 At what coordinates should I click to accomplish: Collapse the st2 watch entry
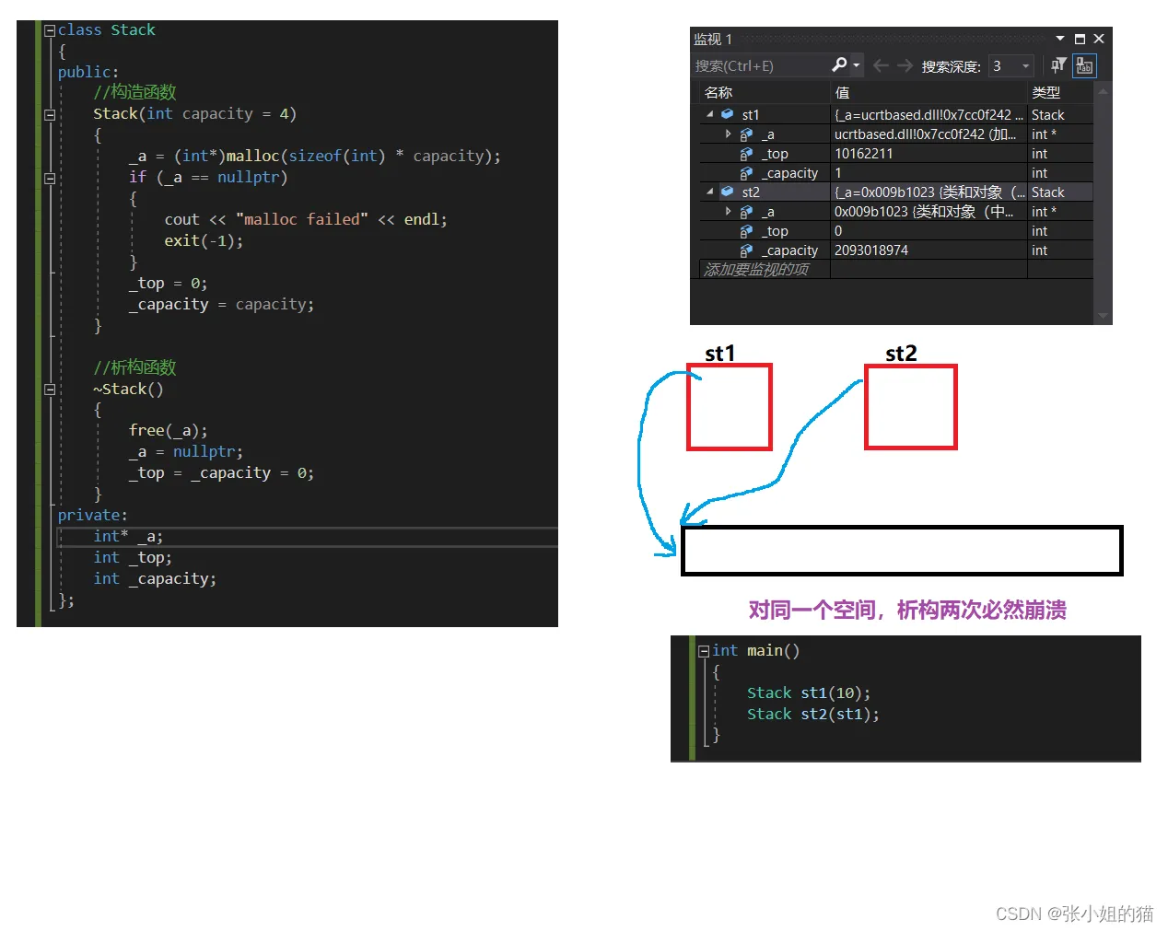tap(709, 192)
